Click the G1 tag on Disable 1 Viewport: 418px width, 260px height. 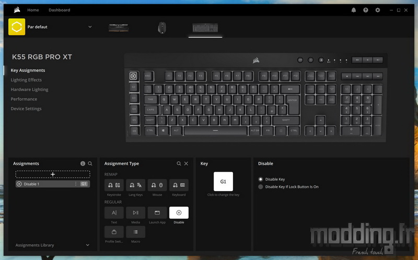pyautogui.click(x=84, y=184)
